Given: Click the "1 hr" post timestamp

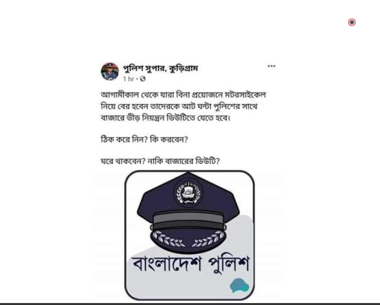Looking at the screenshot, I should [128, 79].
